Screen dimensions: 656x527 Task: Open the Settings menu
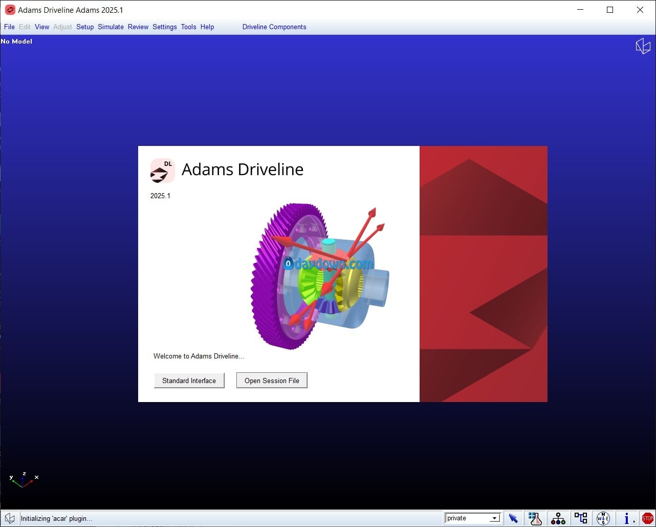(164, 27)
